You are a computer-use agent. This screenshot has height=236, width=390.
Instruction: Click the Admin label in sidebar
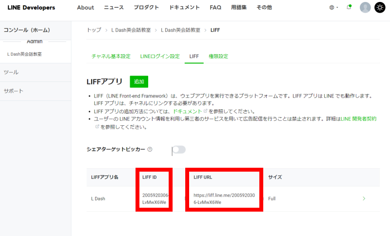[x=35, y=41]
